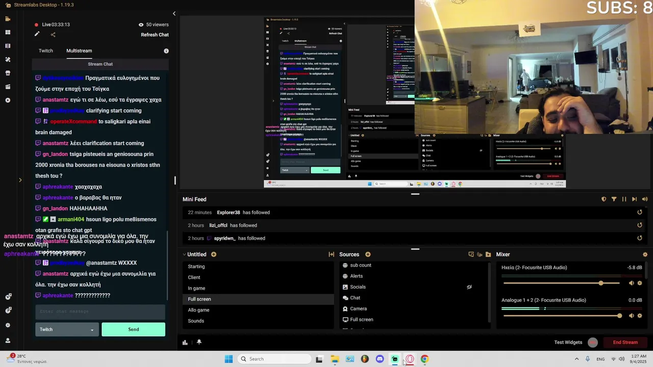Mute the Ηχεία Focusrite audio
The width and height of the screenshot is (653, 367).
[632, 283]
